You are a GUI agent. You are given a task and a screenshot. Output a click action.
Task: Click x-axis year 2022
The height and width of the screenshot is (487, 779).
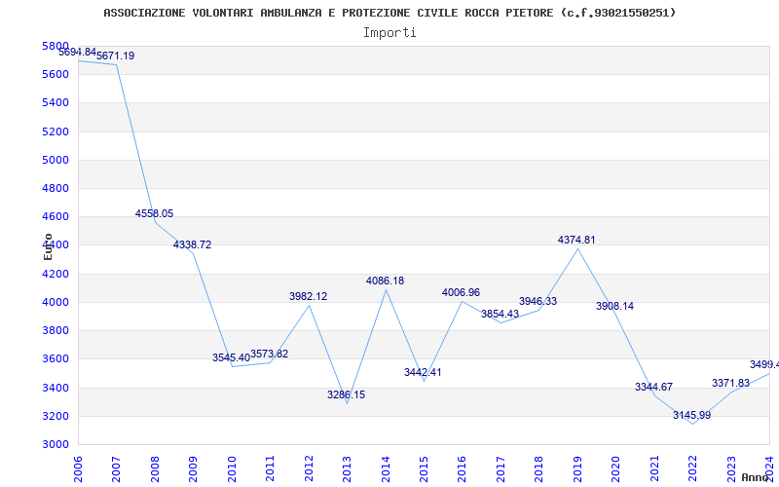click(x=692, y=469)
